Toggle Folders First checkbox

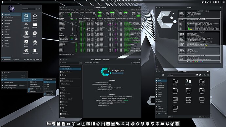coord(45,94)
